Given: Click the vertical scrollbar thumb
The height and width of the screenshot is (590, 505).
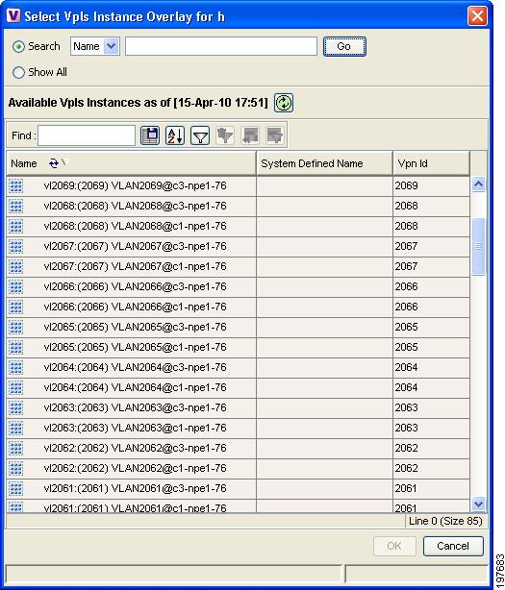Looking at the screenshot, I should pyautogui.click(x=478, y=246).
